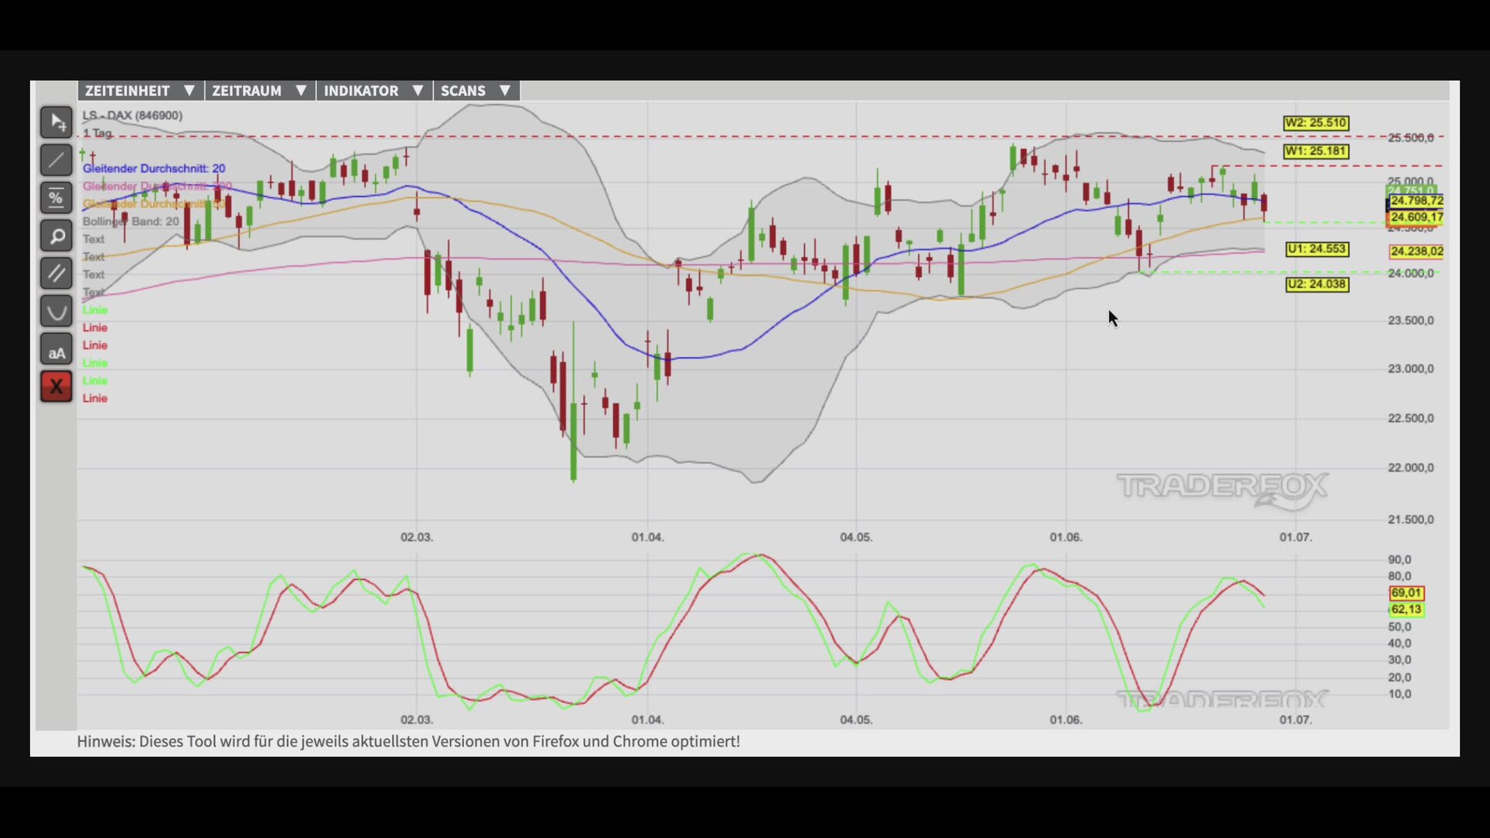Open the ZEITRAUM dropdown menu
The image size is (1490, 838).
tap(259, 91)
